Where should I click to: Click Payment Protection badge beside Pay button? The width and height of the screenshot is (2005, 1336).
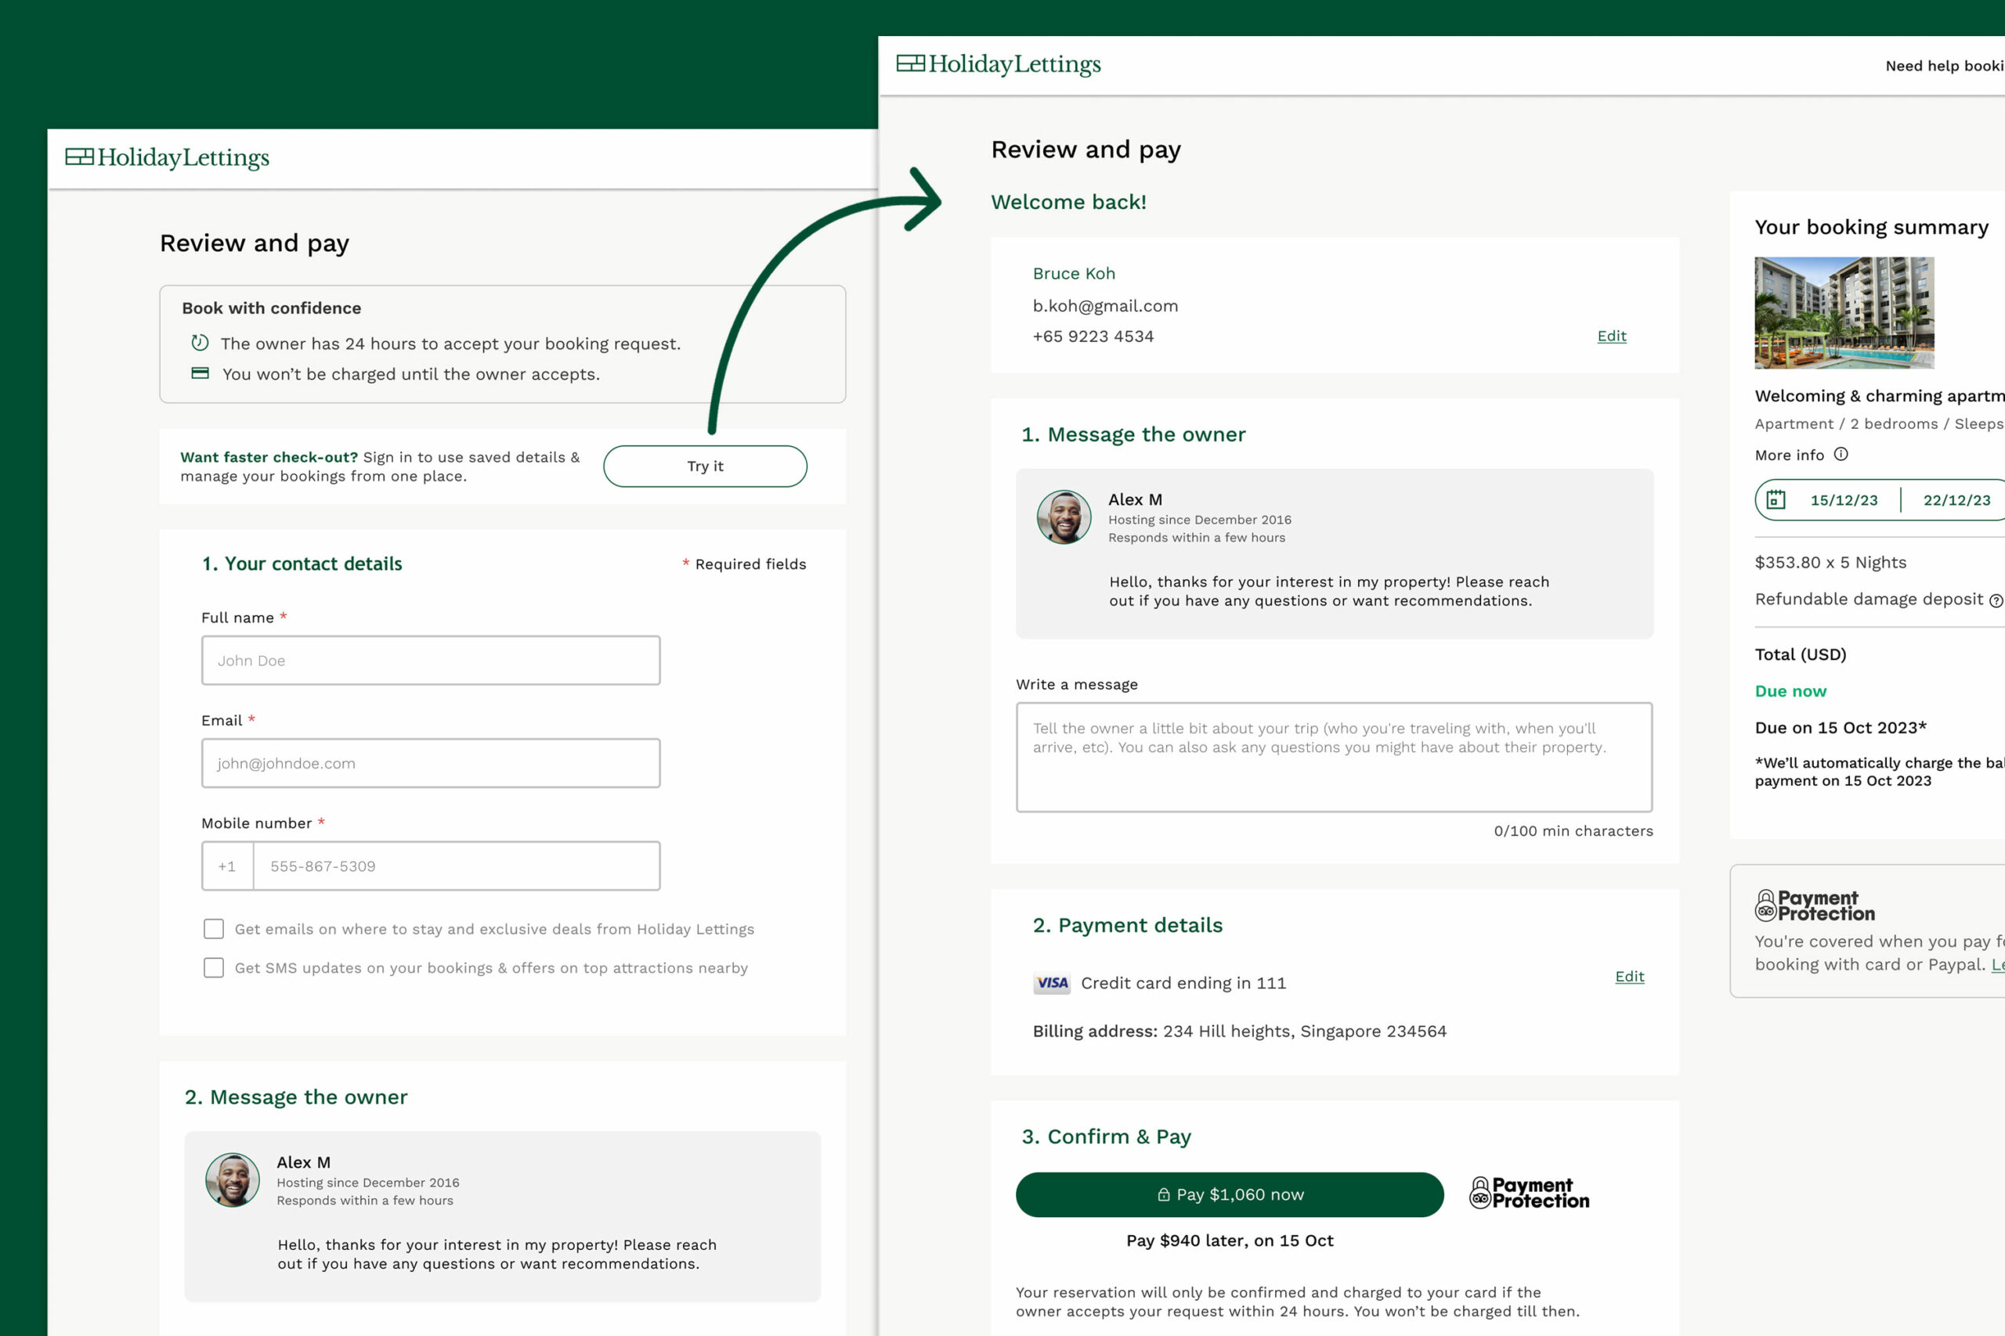1530,1193
